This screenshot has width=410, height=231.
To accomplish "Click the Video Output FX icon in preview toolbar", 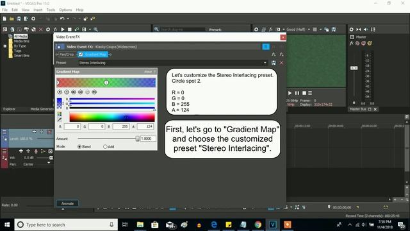I will [270, 30].
